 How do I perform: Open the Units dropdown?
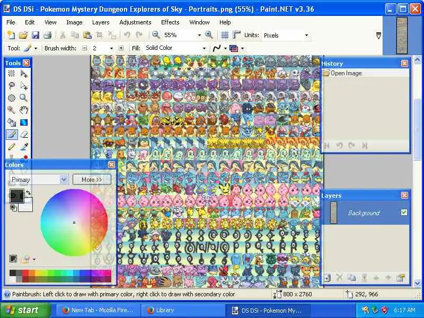[x=306, y=35]
